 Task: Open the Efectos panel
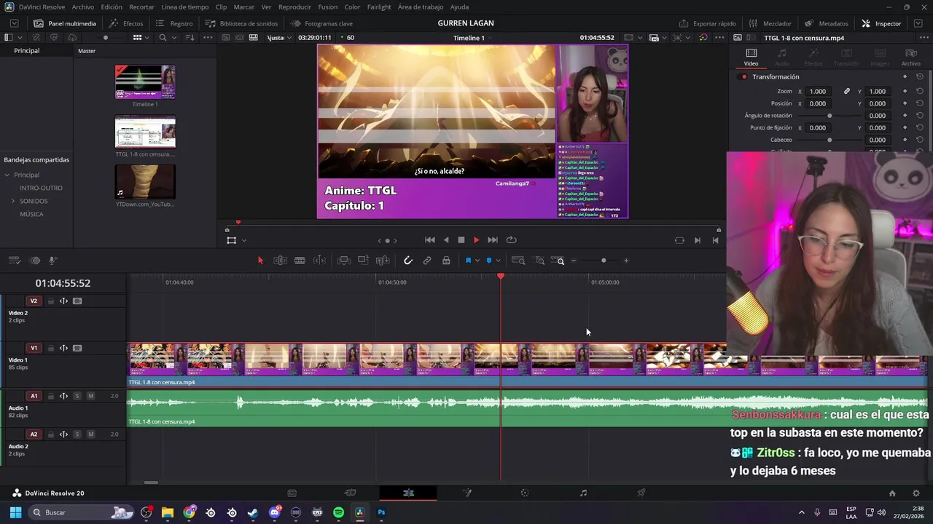pyautogui.click(x=126, y=23)
